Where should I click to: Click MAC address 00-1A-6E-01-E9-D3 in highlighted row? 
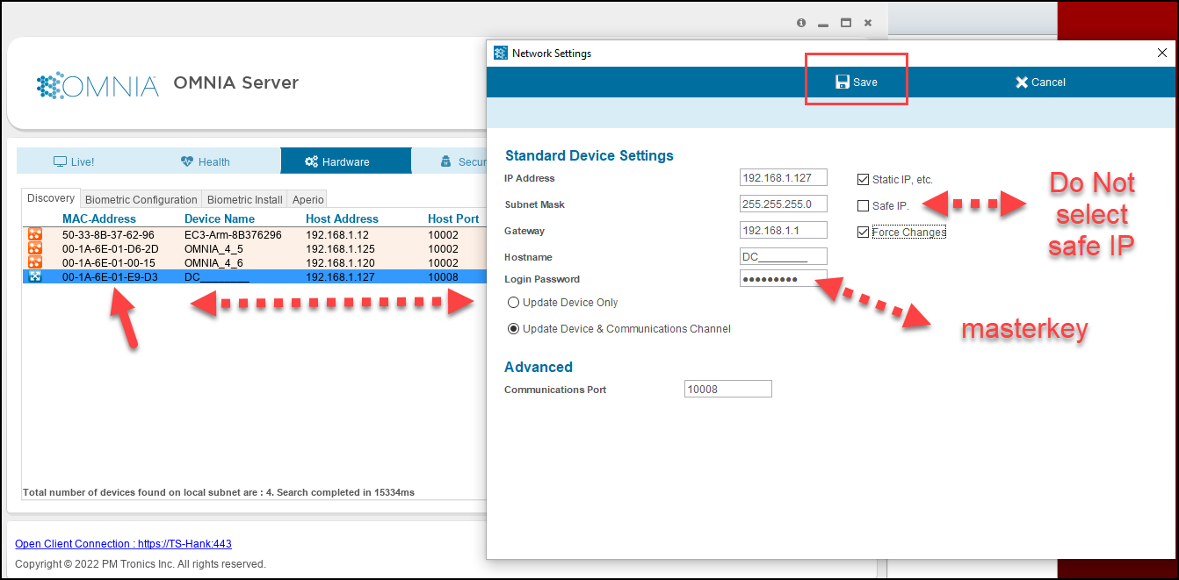110,276
